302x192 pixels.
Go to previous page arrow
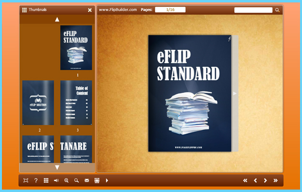coord(255,180)
